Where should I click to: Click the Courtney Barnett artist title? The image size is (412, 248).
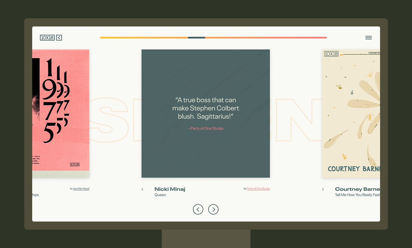[x=357, y=189]
